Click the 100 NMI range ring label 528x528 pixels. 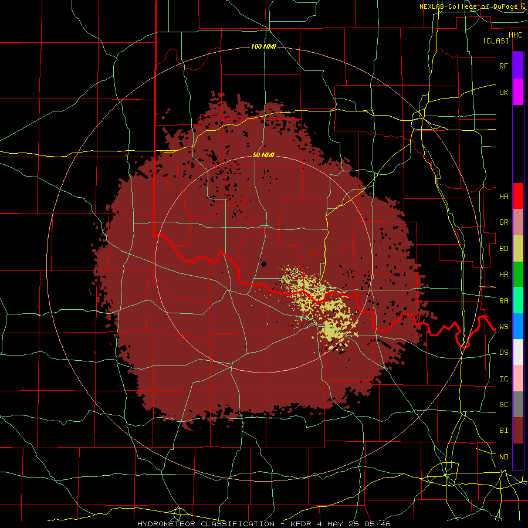[x=263, y=46]
